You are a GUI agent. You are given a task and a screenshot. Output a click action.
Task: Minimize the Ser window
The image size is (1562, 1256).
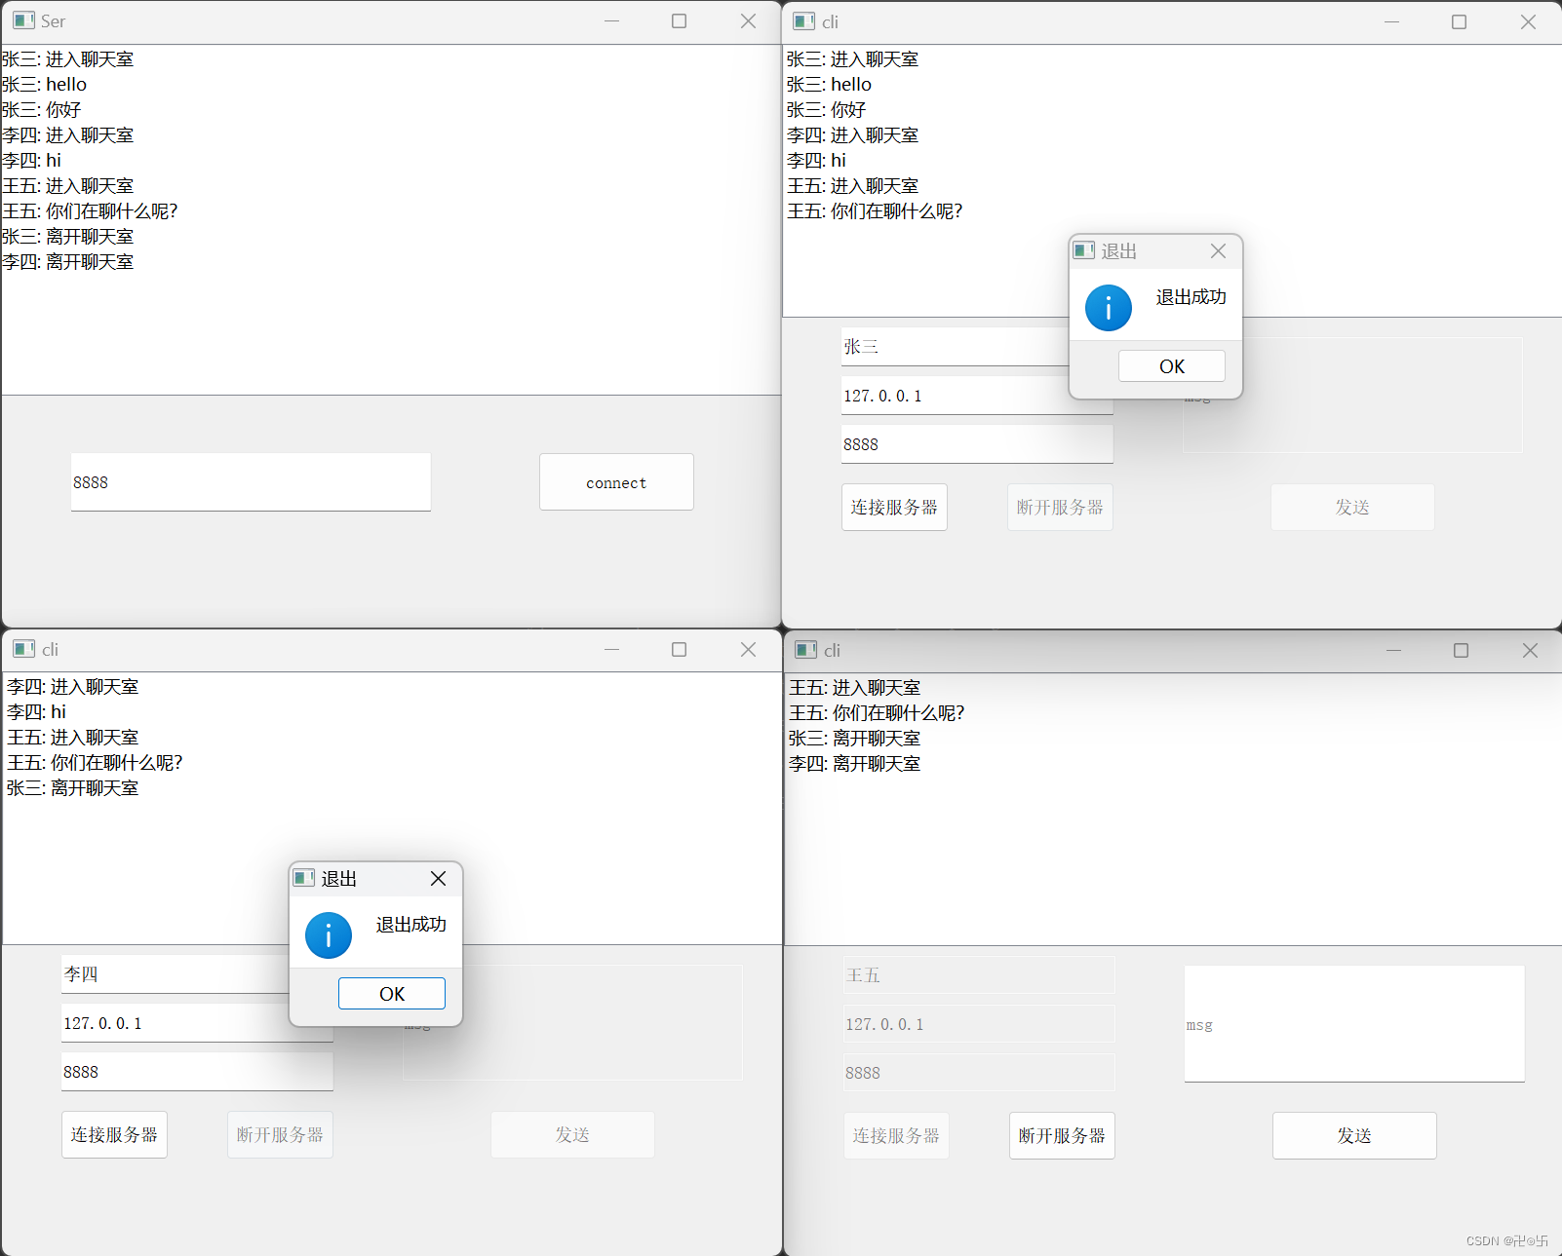pos(611,20)
